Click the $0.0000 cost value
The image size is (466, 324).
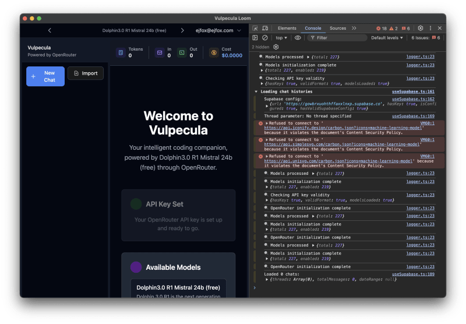point(232,55)
